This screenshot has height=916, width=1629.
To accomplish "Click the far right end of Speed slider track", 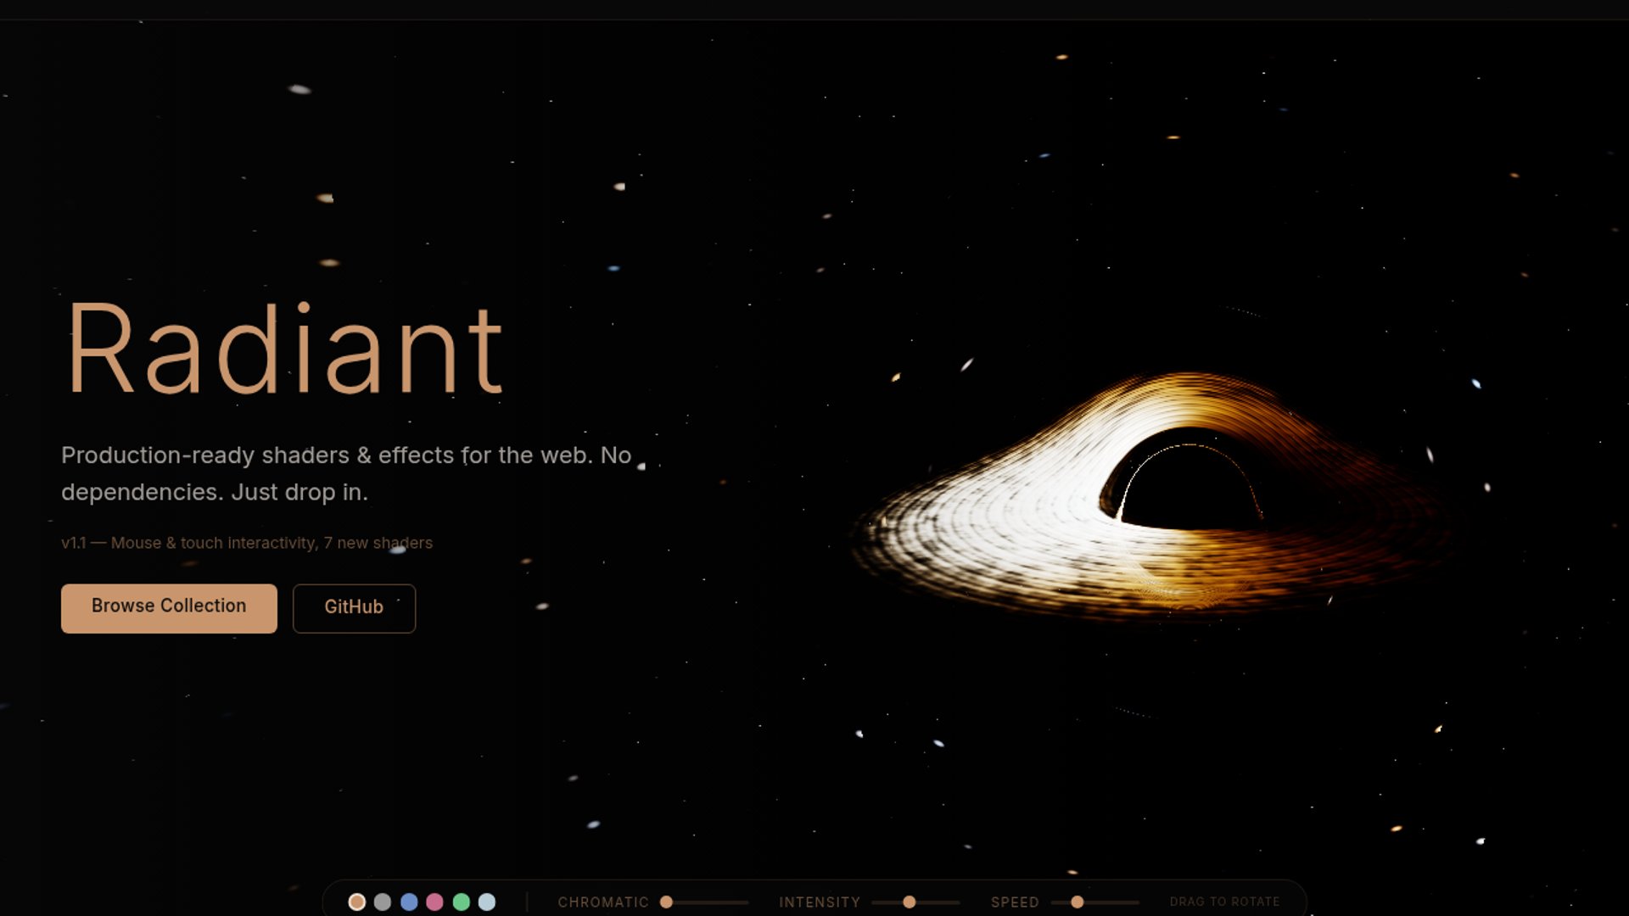I will (1137, 902).
